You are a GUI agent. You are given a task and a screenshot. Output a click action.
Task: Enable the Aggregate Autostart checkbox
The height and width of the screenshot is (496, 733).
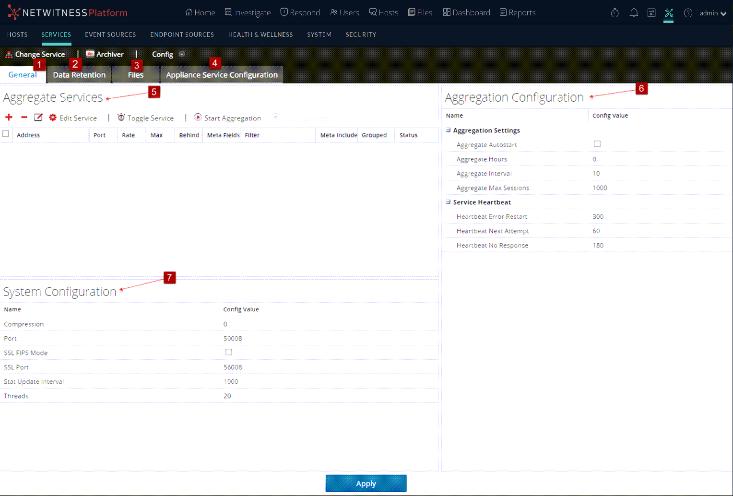597,144
